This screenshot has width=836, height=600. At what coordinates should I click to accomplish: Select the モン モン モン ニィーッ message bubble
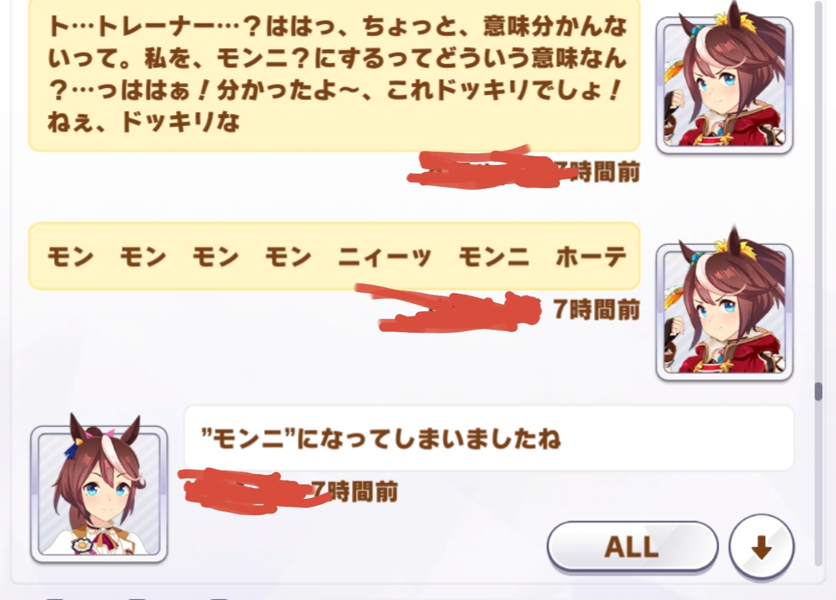pyautogui.click(x=334, y=256)
